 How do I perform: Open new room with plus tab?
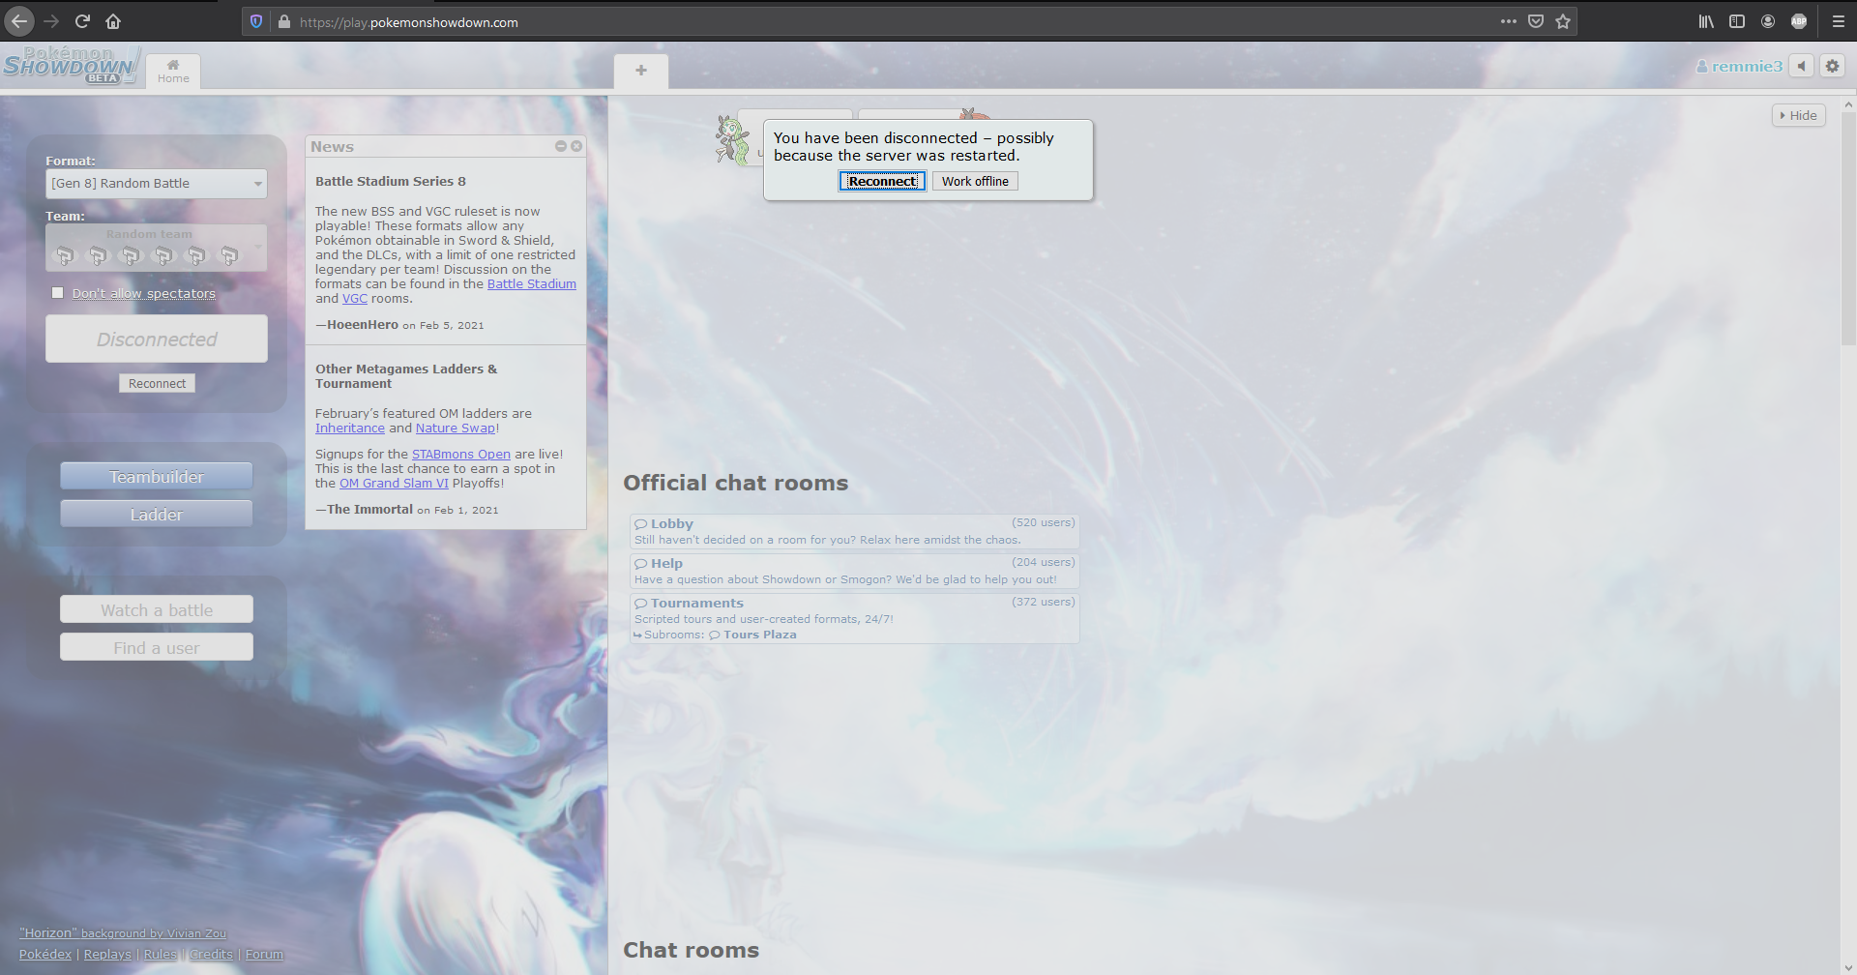coord(641,71)
